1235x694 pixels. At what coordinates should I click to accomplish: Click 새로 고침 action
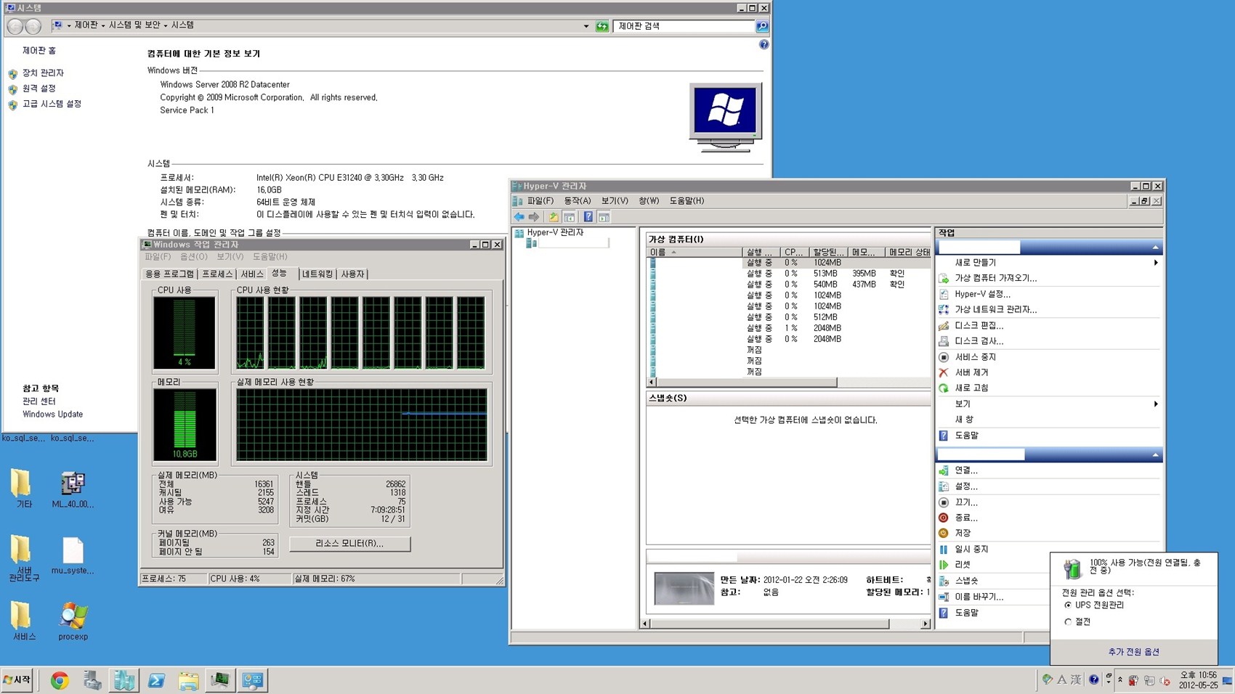tap(971, 388)
